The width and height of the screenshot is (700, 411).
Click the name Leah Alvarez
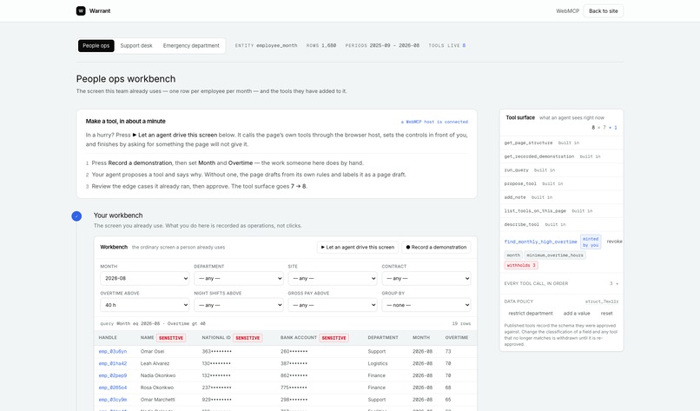(x=155, y=364)
